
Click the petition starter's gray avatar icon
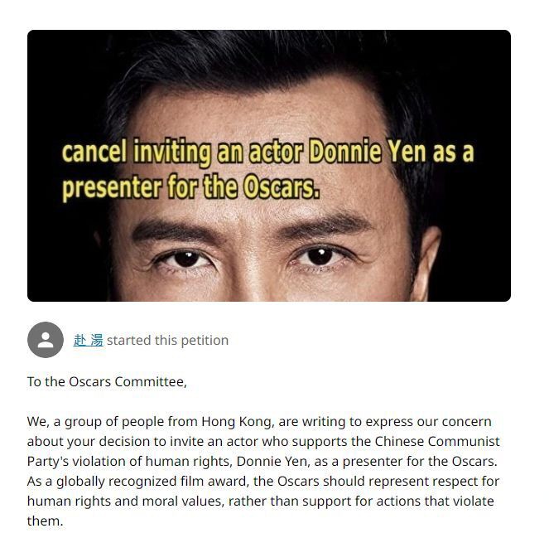46,340
